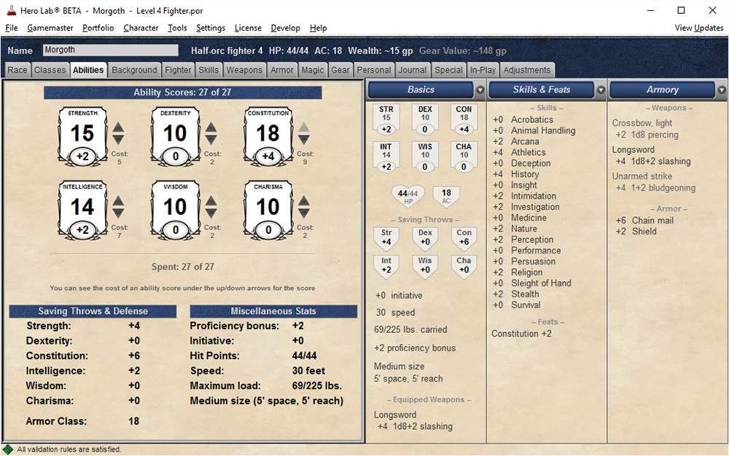Screen dimensions: 729x456
Task: Switch to the Background tab
Action: point(134,70)
